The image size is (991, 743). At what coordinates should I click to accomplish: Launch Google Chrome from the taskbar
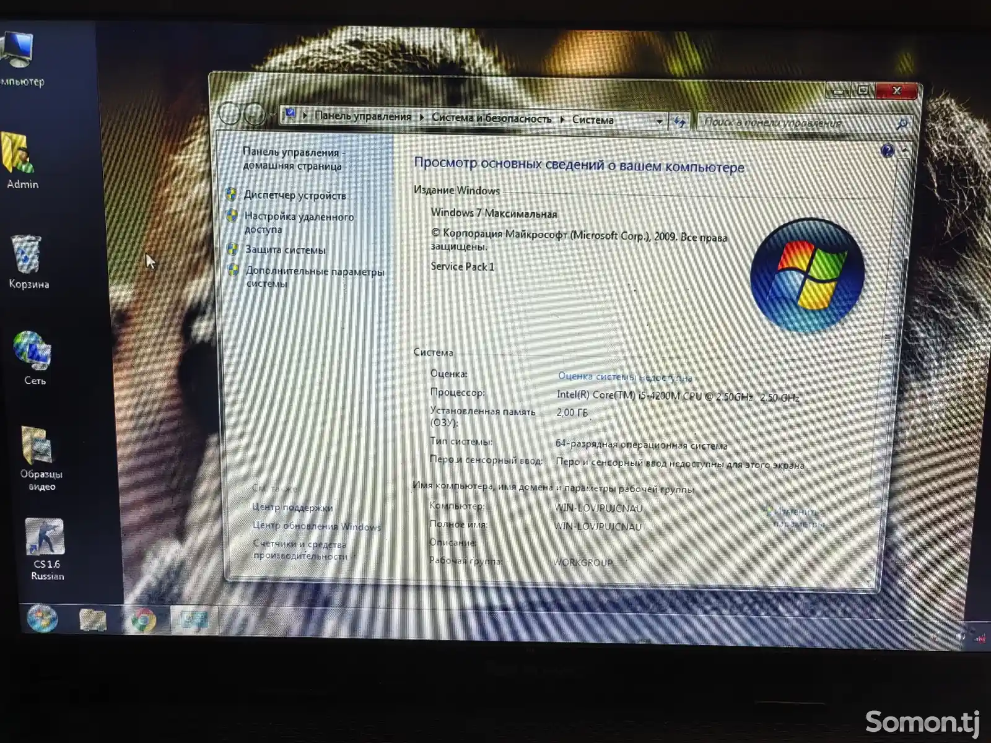(x=143, y=620)
